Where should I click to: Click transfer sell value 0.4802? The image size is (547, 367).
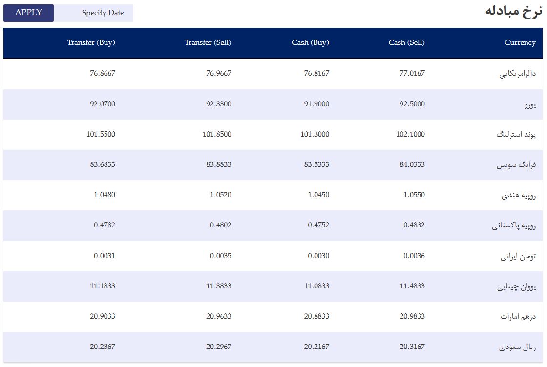coord(220,225)
